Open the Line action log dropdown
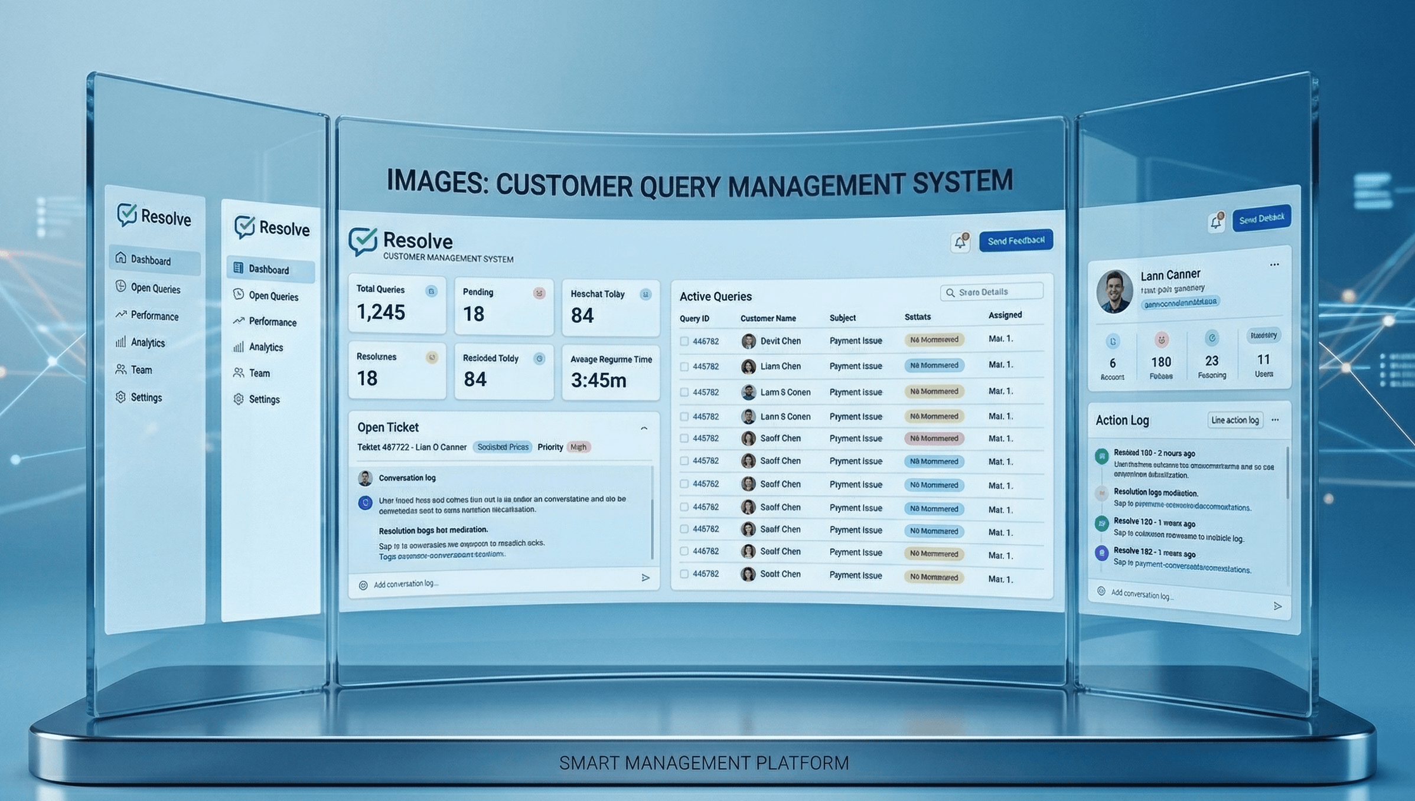 tap(1235, 420)
